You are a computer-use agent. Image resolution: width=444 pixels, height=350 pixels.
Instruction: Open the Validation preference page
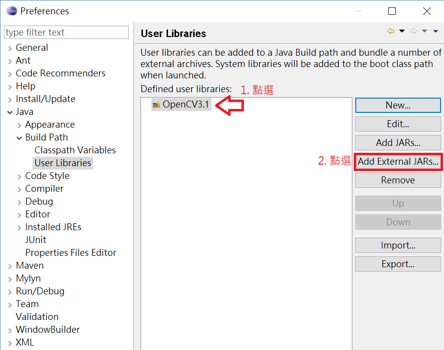pyautogui.click(x=37, y=316)
